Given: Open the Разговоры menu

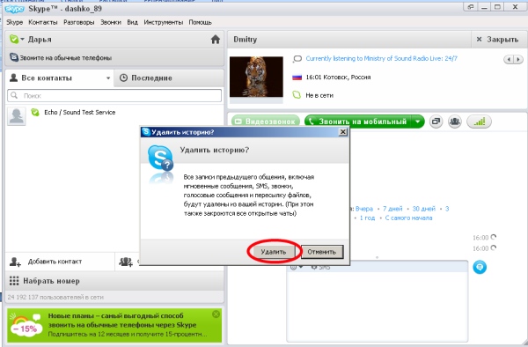Looking at the screenshot, I should [79, 22].
